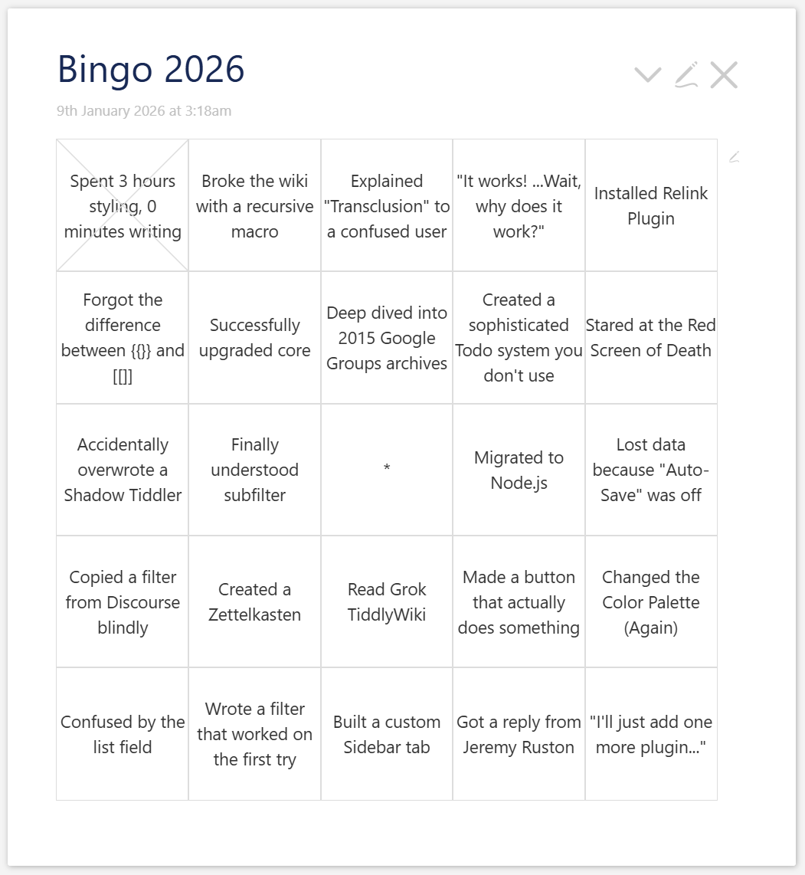Screen dimensions: 805x875
Task: Click the Bingo 2026 title
Action: click(151, 70)
